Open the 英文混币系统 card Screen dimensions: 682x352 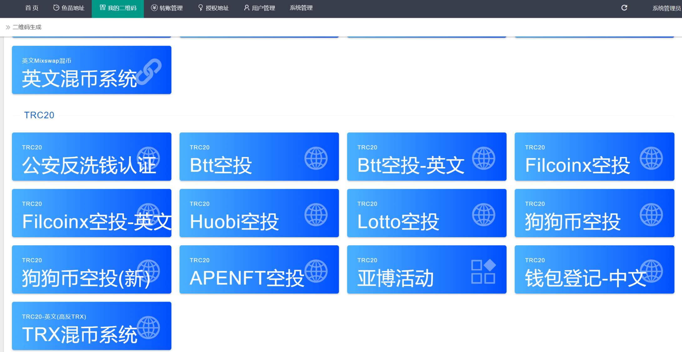tap(92, 70)
